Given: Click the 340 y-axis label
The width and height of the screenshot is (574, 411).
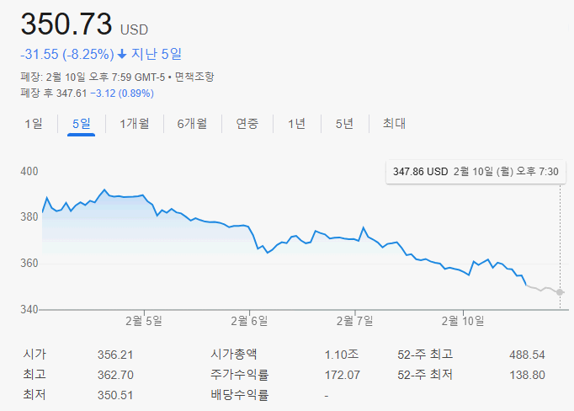Looking at the screenshot, I should coord(29,310).
